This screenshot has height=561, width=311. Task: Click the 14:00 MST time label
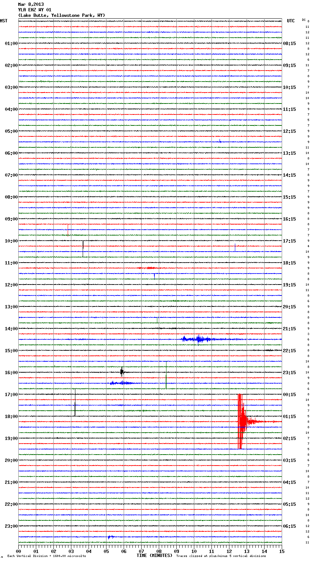[x=11, y=329]
